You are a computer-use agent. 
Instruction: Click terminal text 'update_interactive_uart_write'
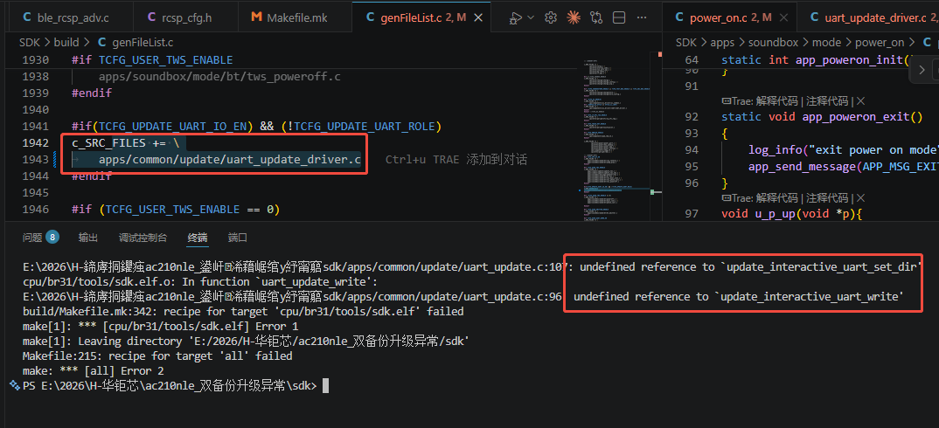(x=808, y=296)
